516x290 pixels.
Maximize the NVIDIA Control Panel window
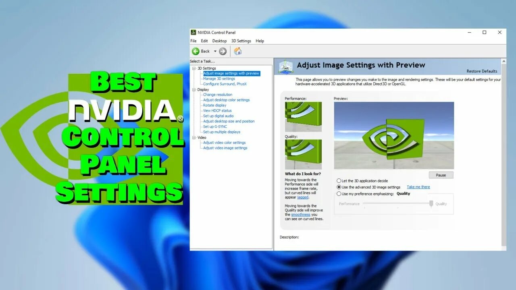pyautogui.click(x=485, y=32)
